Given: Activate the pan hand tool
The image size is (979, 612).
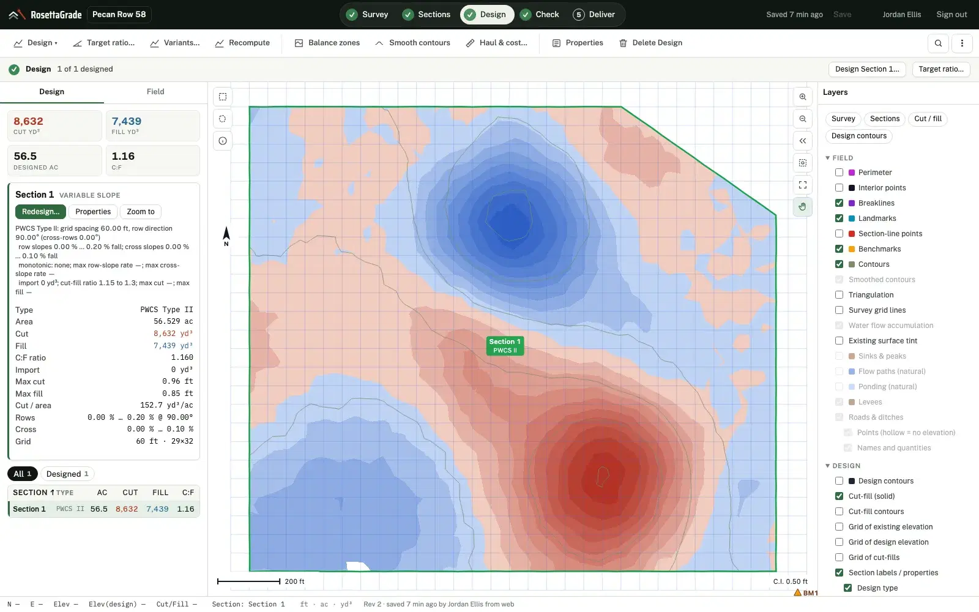Looking at the screenshot, I should [803, 207].
